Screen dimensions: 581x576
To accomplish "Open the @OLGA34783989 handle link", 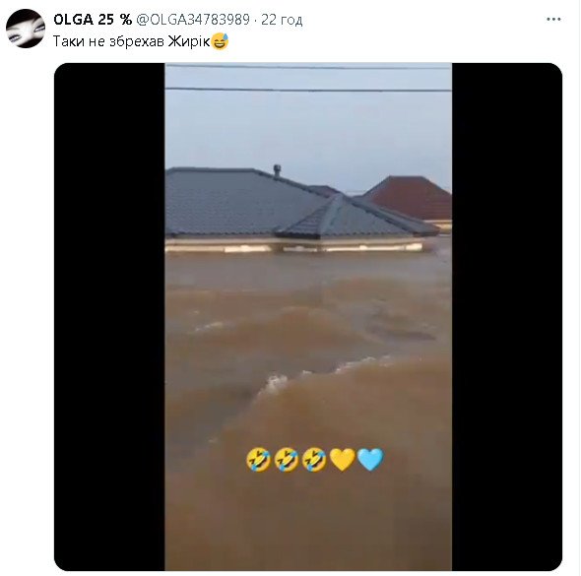I will [x=193, y=20].
